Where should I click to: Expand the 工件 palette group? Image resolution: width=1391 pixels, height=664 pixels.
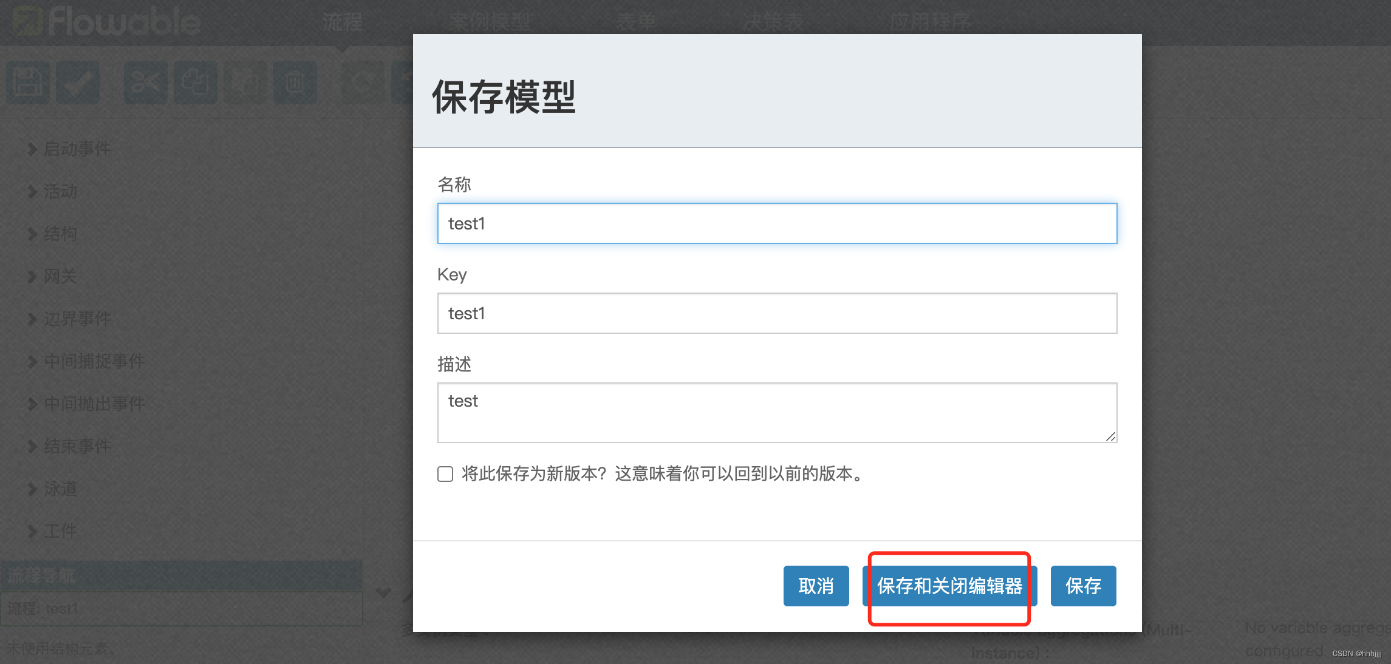click(53, 531)
